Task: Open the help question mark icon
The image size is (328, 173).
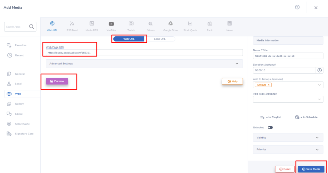Action: tap(297, 7)
